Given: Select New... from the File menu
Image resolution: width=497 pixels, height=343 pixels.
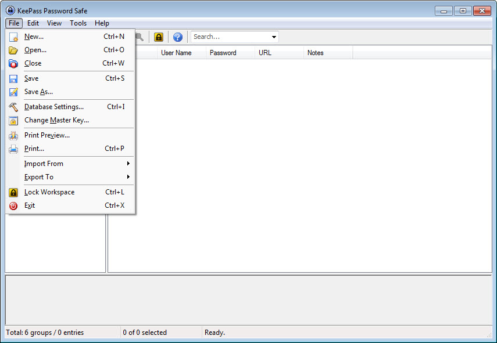Looking at the screenshot, I should [x=70, y=37].
